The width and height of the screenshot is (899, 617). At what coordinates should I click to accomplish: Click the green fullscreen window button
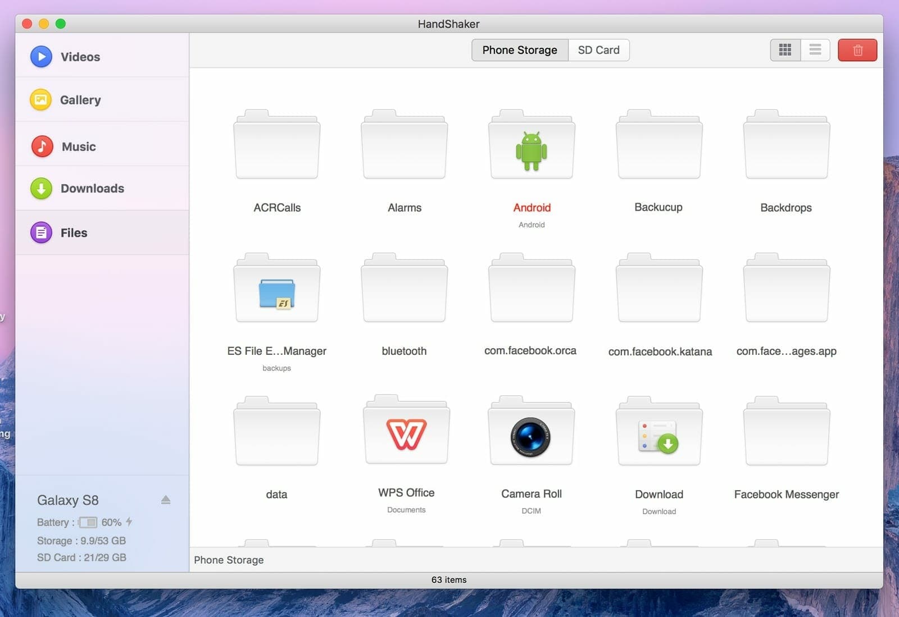(x=61, y=24)
